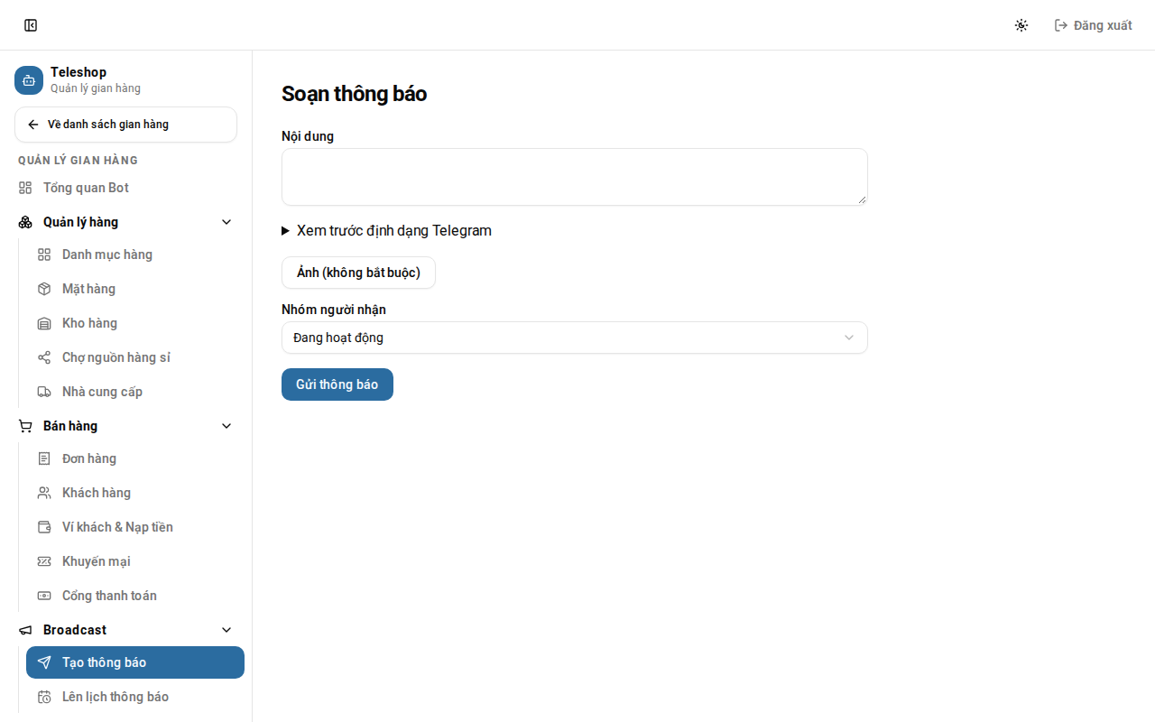1155x722 pixels.
Task: Select the Tạo thông báo menu item
Action: pos(135,662)
